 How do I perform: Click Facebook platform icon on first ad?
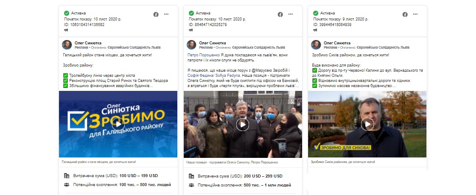[x=156, y=14]
